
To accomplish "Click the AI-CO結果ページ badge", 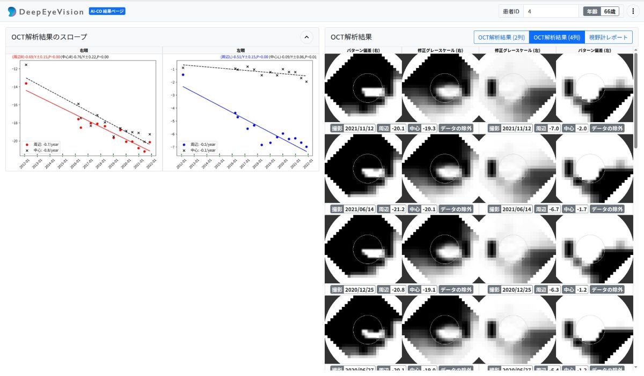I will (x=107, y=11).
